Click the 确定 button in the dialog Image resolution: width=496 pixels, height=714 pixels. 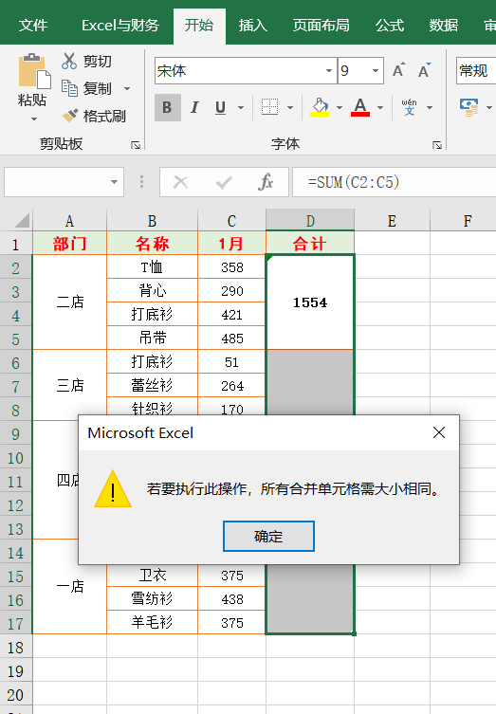(268, 536)
